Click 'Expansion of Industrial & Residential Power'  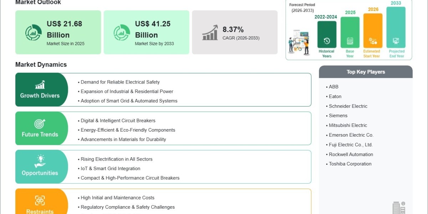127,91
